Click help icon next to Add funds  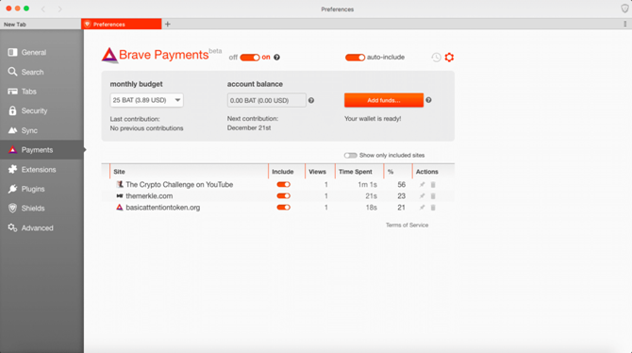tap(428, 100)
